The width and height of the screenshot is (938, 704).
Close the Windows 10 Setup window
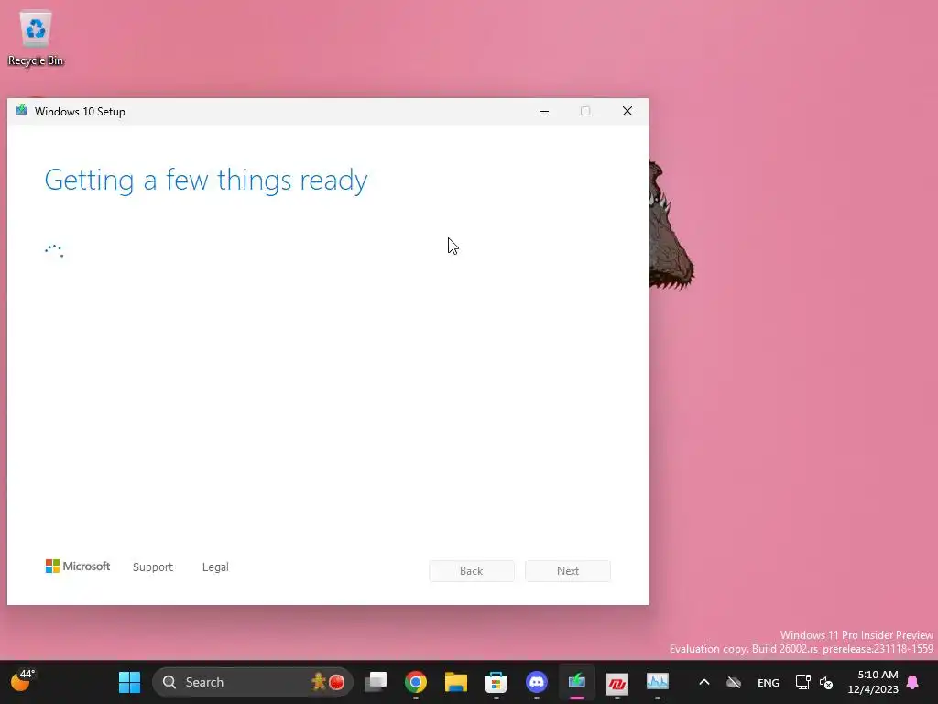(x=627, y=111)
